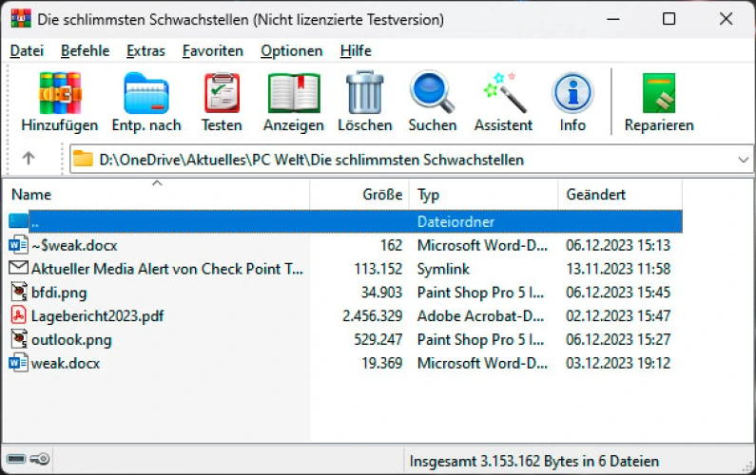Select the Lagebericht2023.pdf file
This screenshot has height=475, width=756.
pos(97,315)
